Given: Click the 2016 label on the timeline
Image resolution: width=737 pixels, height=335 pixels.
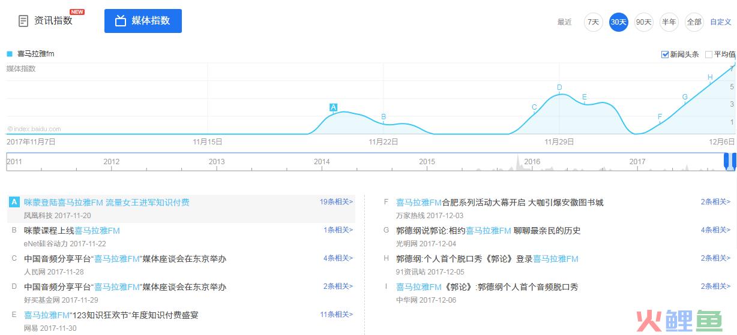Looking at the screenshot, I should coord(532,162).
